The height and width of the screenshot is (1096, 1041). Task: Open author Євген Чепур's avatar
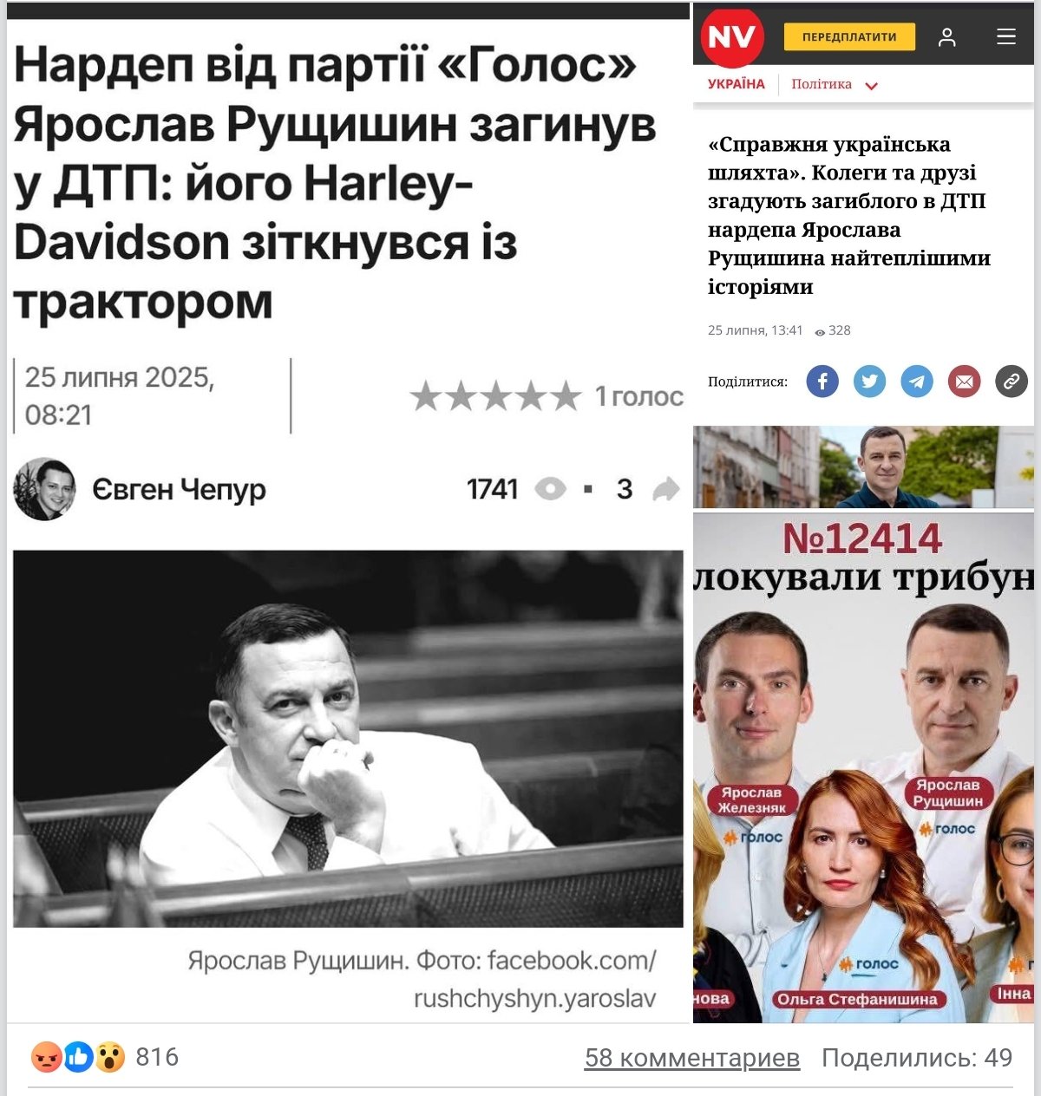point(44,489)
